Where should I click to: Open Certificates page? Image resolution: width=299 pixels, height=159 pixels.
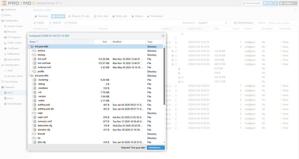(13, 48)
